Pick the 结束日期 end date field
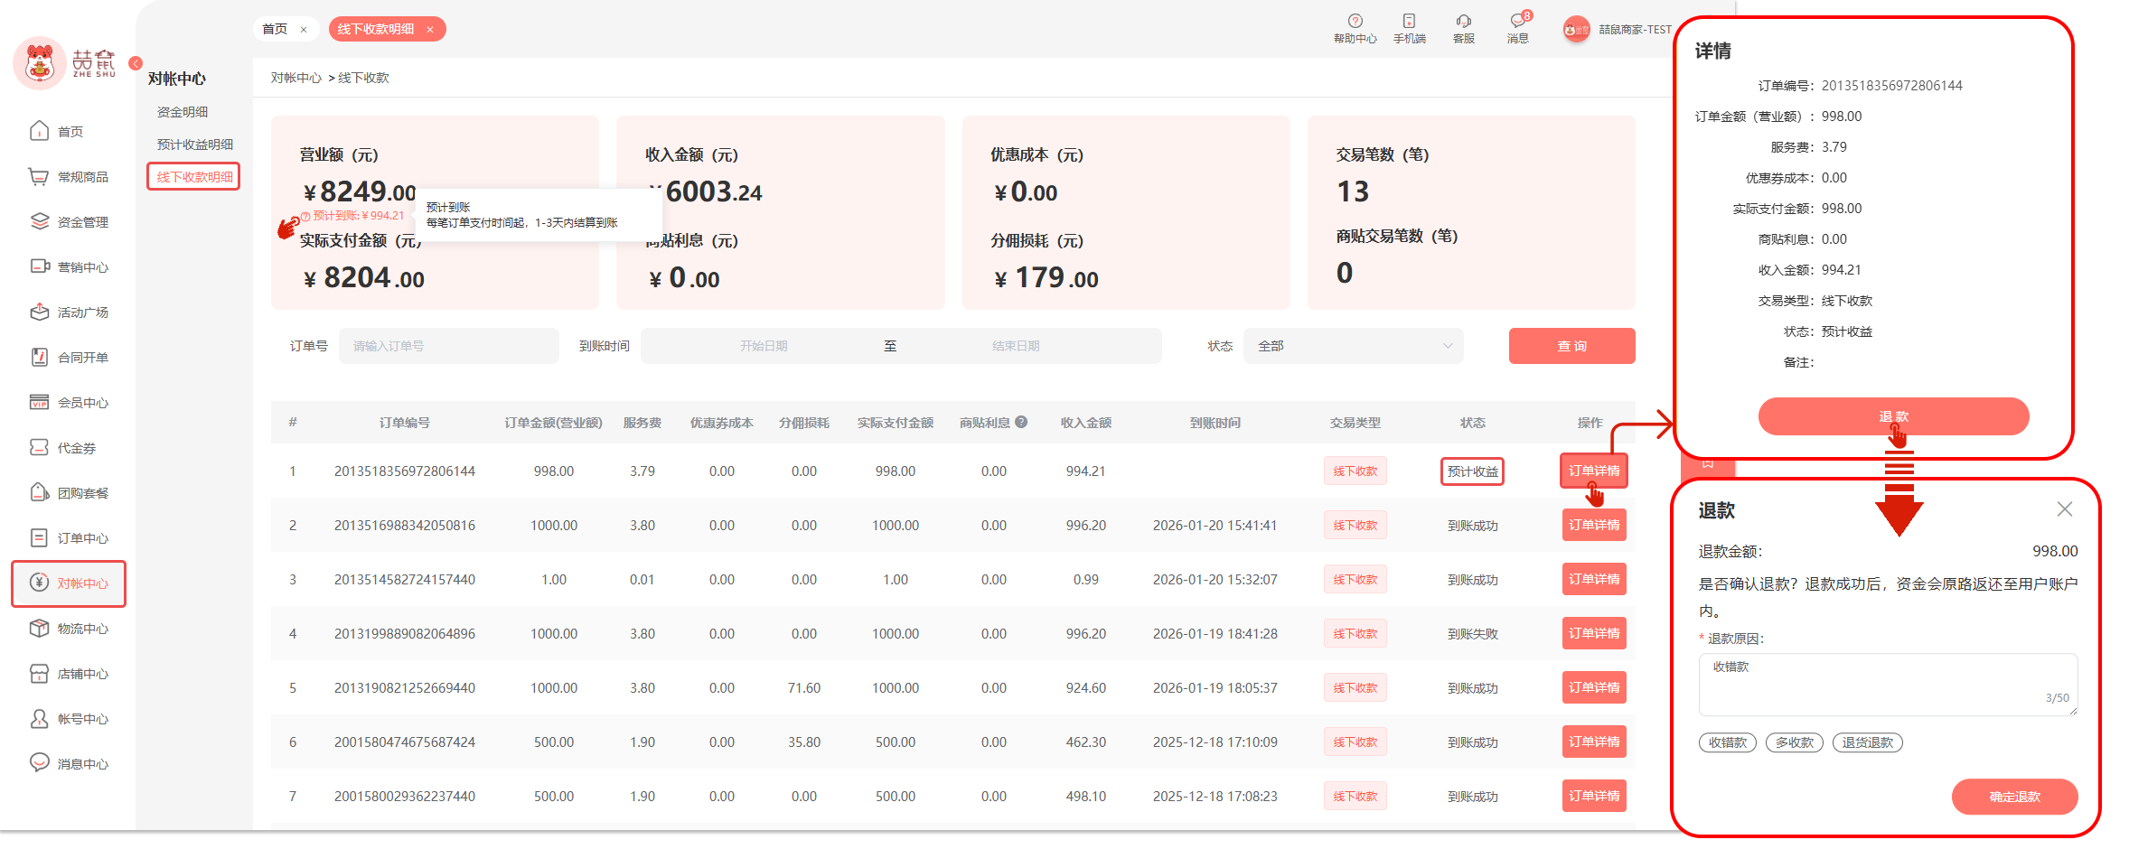Viewport: 2129px width, 849px height. click(x=1016, y=346)
